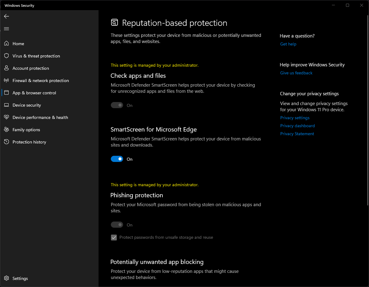Select App & browser control menu item
The image size is (369, 287).
34,93
